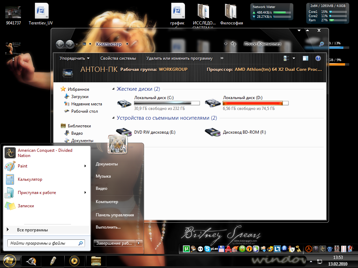Image resolution: width=358 pixels, height=268 pixels.
Task: Toggle the preview pane icon
Action: coord(306,58)
